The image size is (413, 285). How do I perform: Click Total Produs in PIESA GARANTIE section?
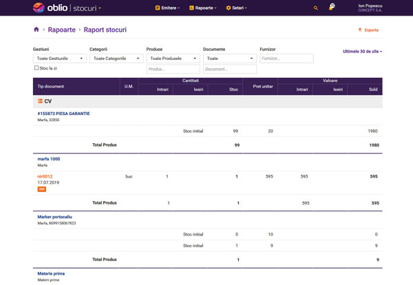click(x=105, y=145)
